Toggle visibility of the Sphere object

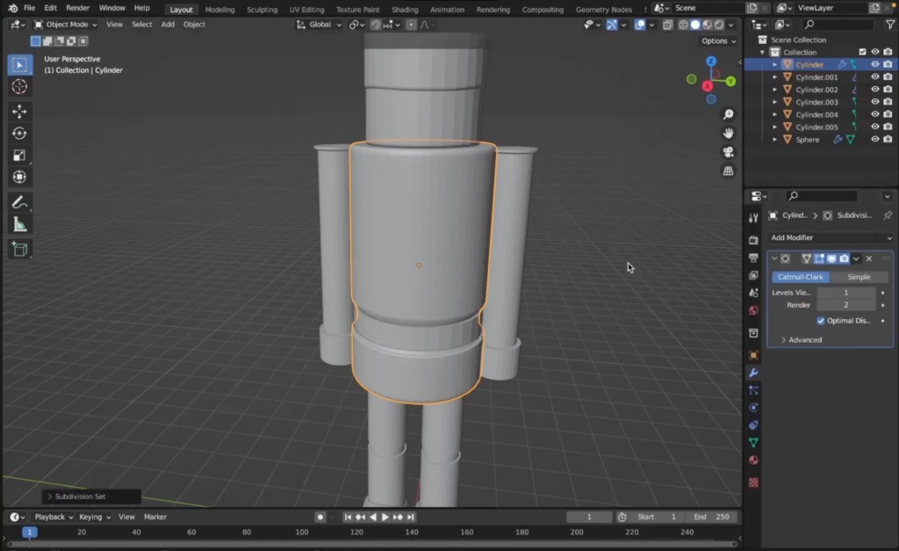[874, 139]
